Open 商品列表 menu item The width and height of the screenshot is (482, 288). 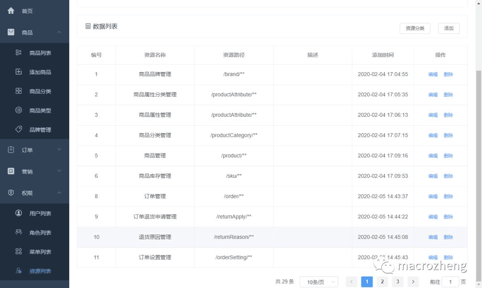click(x=34, y=53)
